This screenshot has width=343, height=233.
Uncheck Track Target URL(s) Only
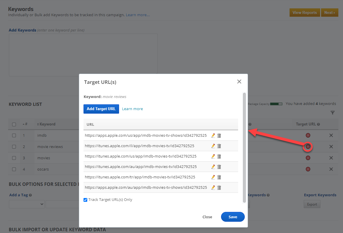click(86, 200)
